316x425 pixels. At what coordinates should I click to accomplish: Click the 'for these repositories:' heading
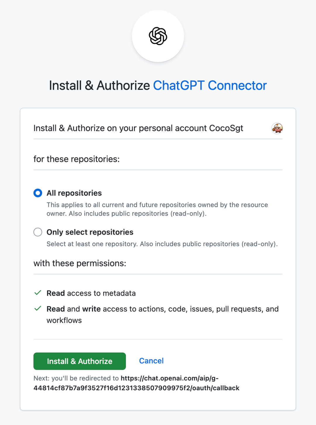pos(77,159)
